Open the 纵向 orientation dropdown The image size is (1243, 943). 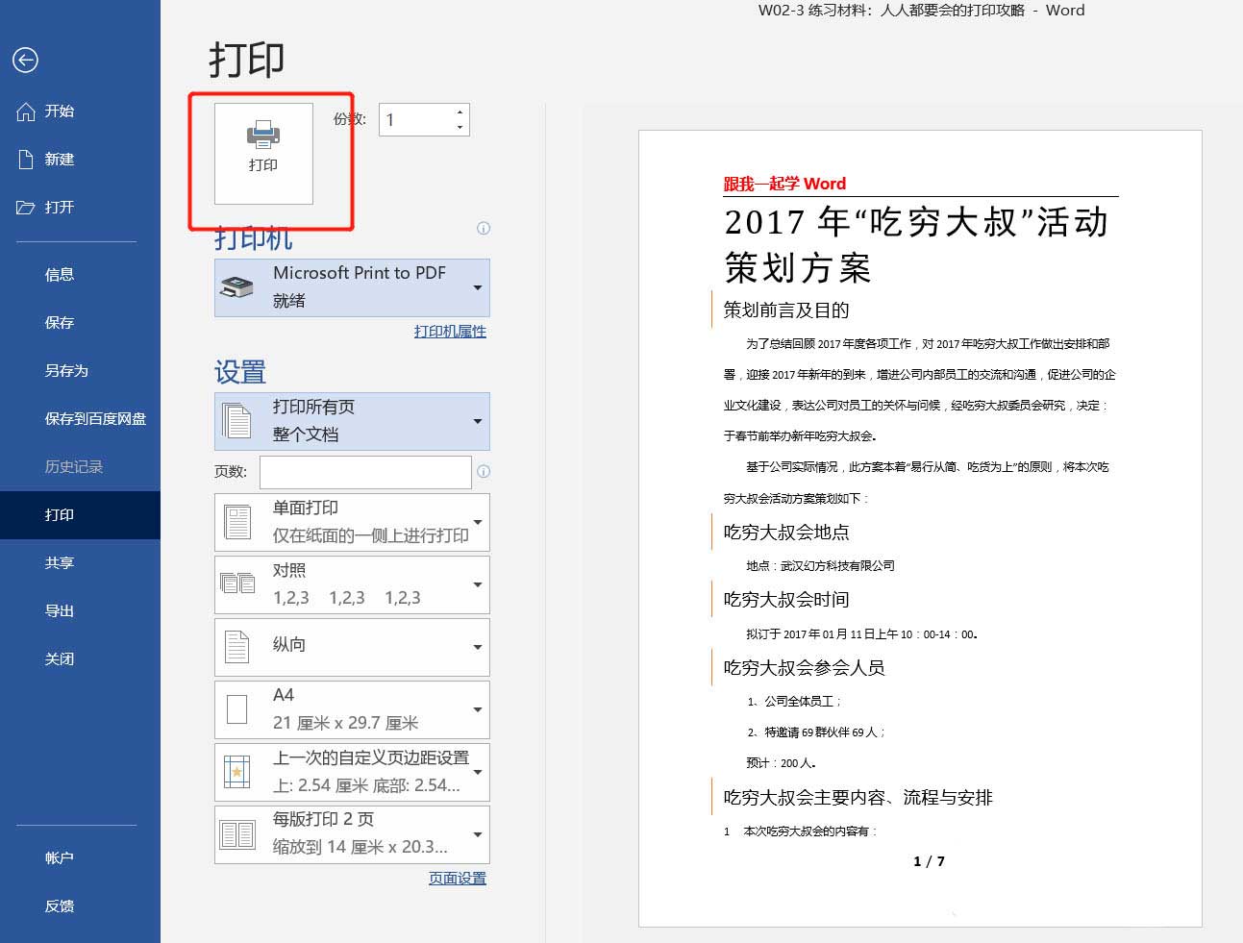[x=352, y=647]
